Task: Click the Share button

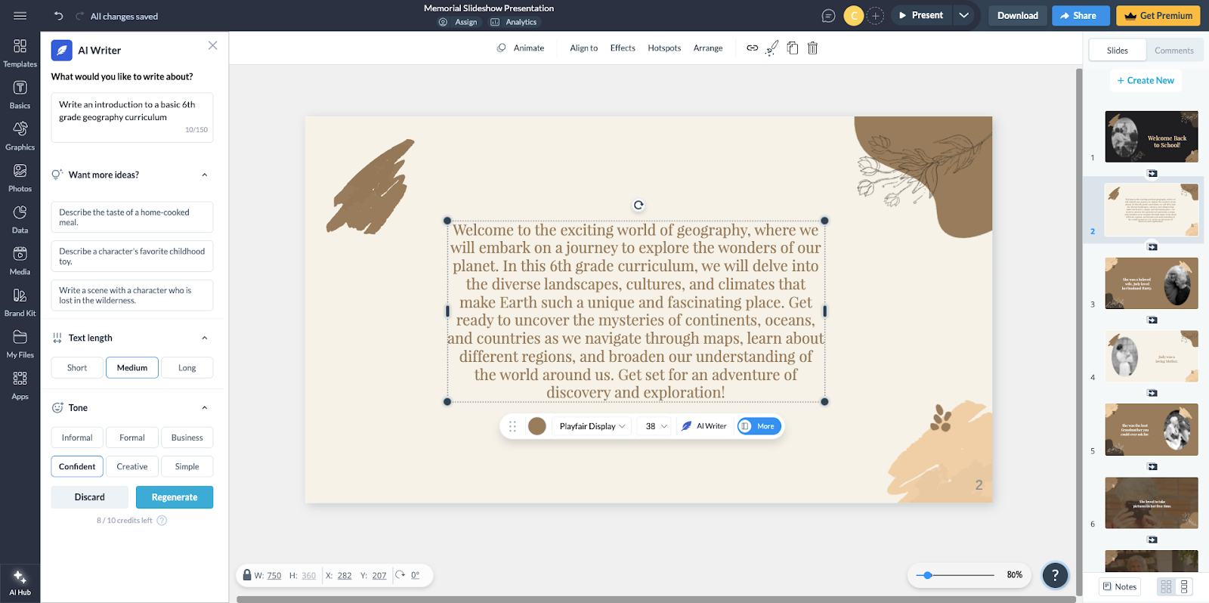Action: click(1081, 15)
